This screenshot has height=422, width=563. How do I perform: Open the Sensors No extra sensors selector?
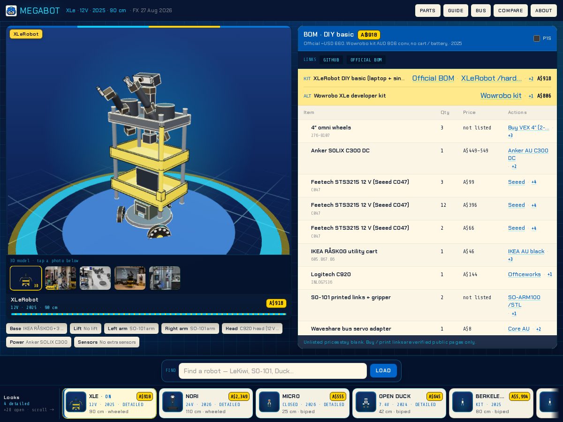coord(107,342)
